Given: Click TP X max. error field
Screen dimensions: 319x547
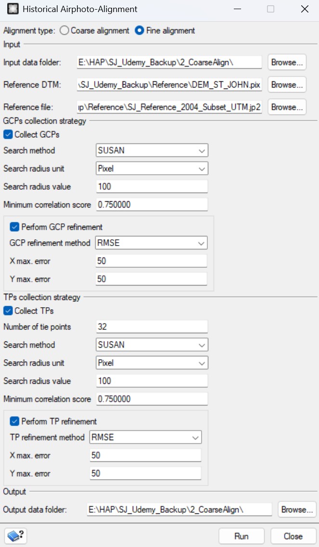Looking at the screenshot, I should [146, 455].
